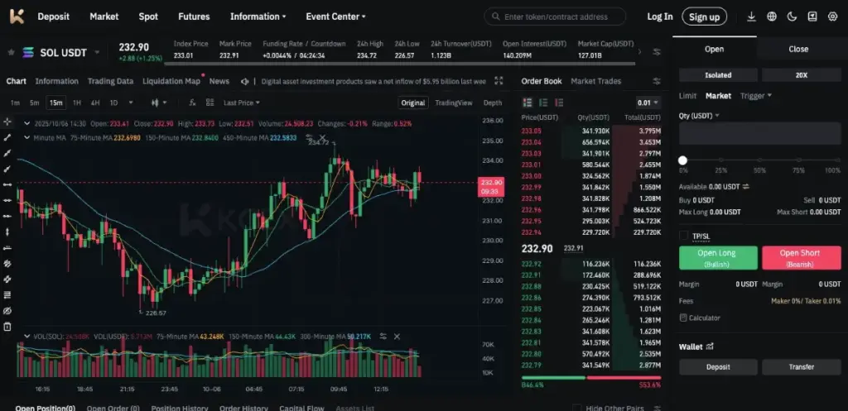Toggle dark mode with the moon icon
848x411 pixels.
tap(792, 17)
